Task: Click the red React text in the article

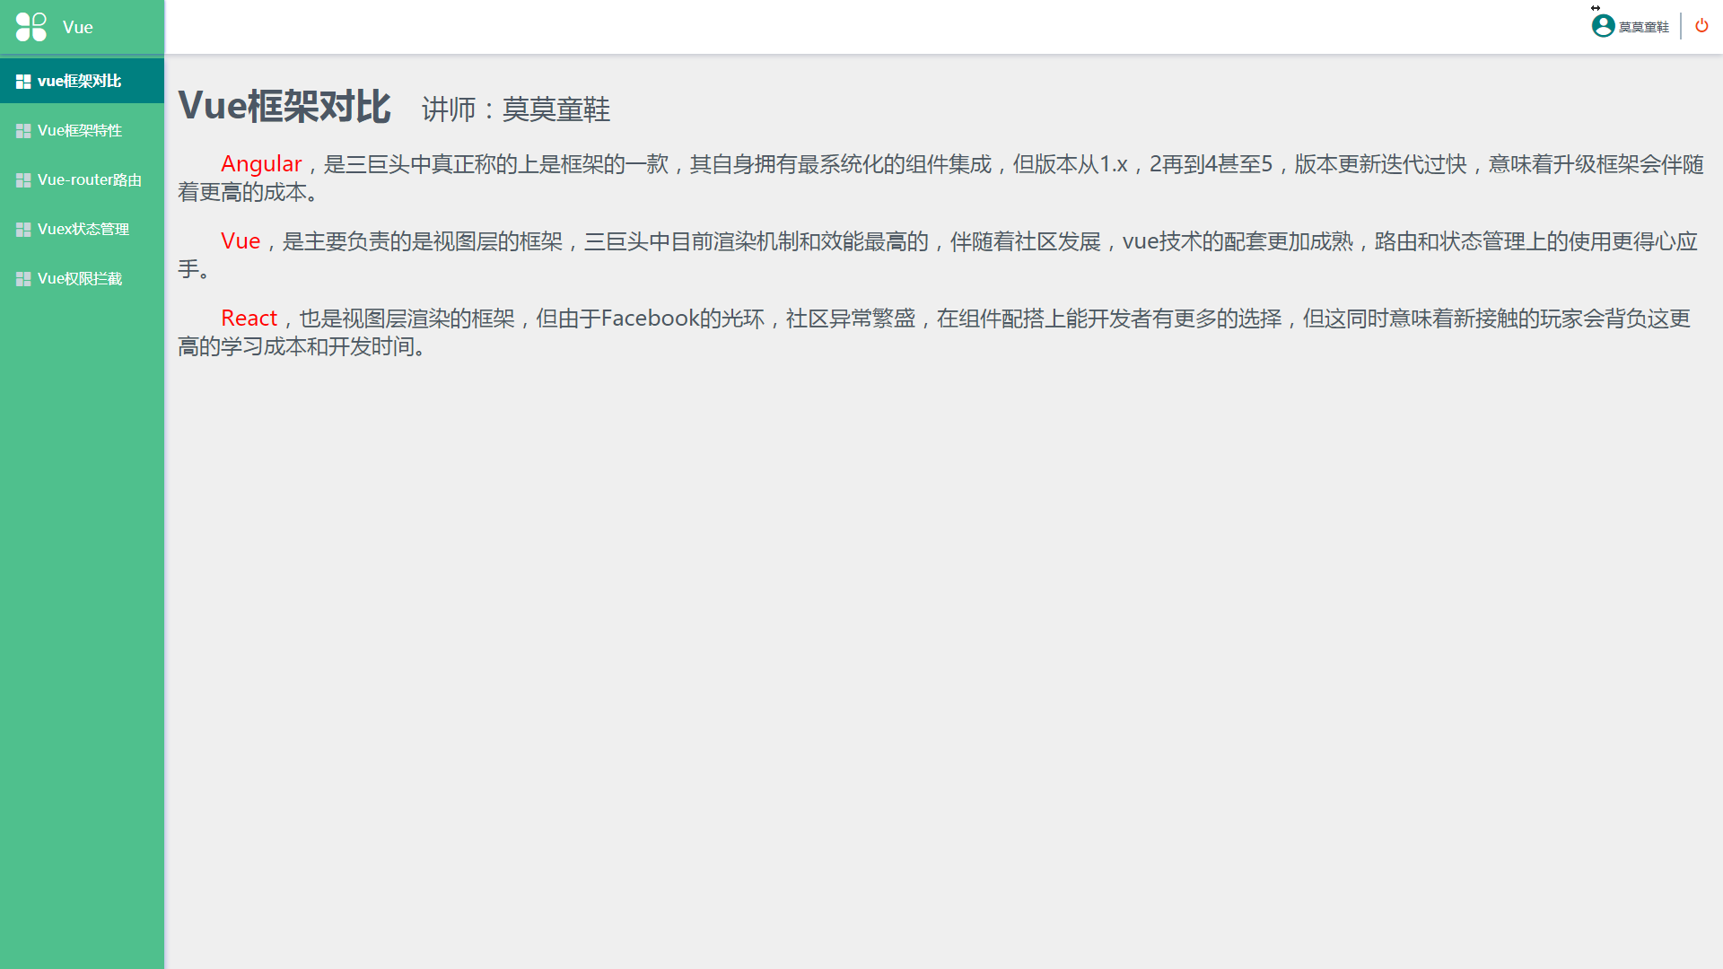Action: tap(249, 318)
